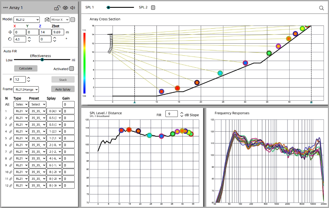The width and height of the screenshot is (329, 208).
Task: Click the Auto FIR Effectiveness slider handle
Action: (x=42, y=60)
